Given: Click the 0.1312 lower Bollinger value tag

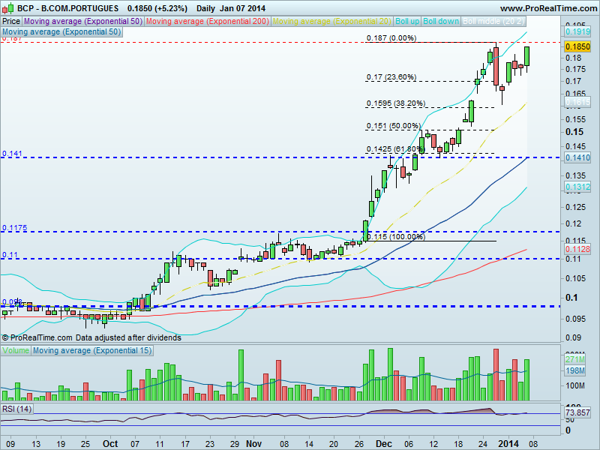Looking at the screenshot, I should (577, 187).
